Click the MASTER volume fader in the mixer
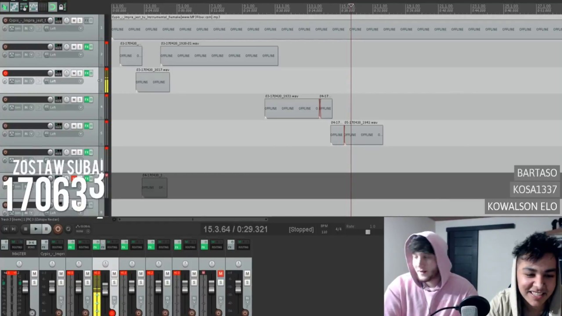 click(x=25, y=287)
